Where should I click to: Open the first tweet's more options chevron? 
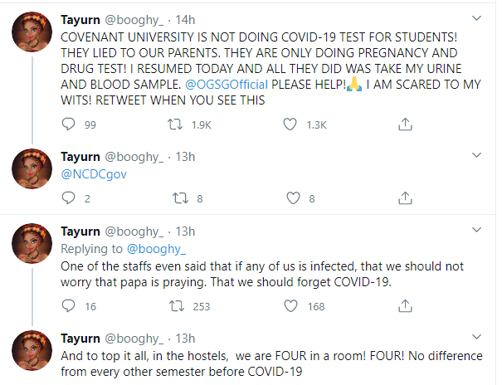476,17
